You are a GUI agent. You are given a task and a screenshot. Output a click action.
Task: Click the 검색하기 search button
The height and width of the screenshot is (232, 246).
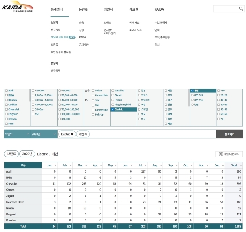point(229,134)
